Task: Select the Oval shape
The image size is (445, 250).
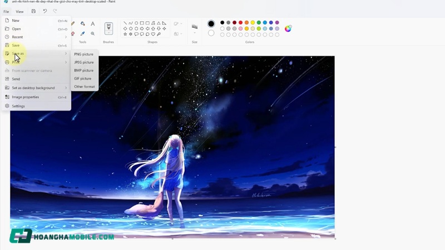Action: 136,23
